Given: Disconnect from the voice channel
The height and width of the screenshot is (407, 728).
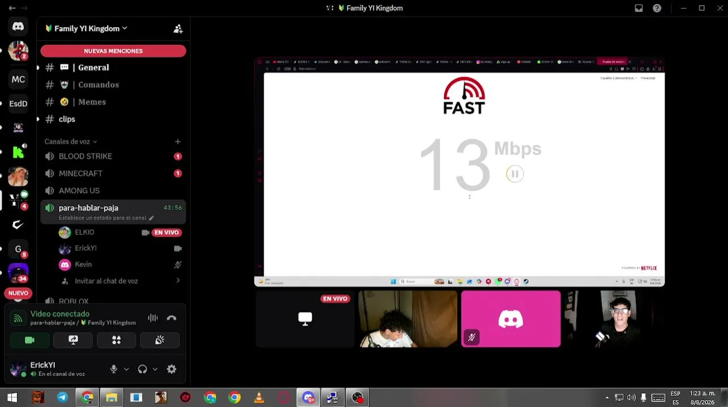Looking at the screenshot, I should tap(172, 318).
